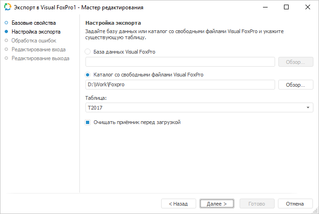Open the Редактирование выхода step
Image resolution: width=319 pixels, height=214 pixels.
41,58
